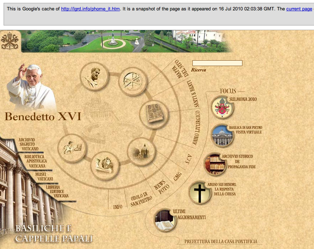Open Libreria Editrice Vaticana
314x249 pixels.
57,192
